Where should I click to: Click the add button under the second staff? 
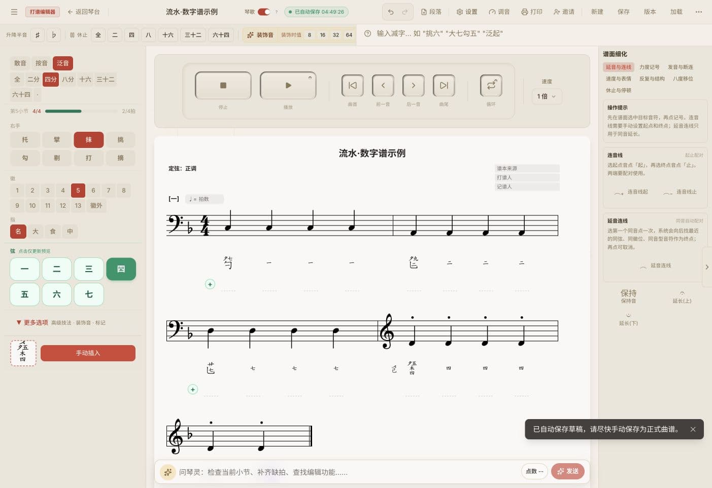[x=193, y=389]
